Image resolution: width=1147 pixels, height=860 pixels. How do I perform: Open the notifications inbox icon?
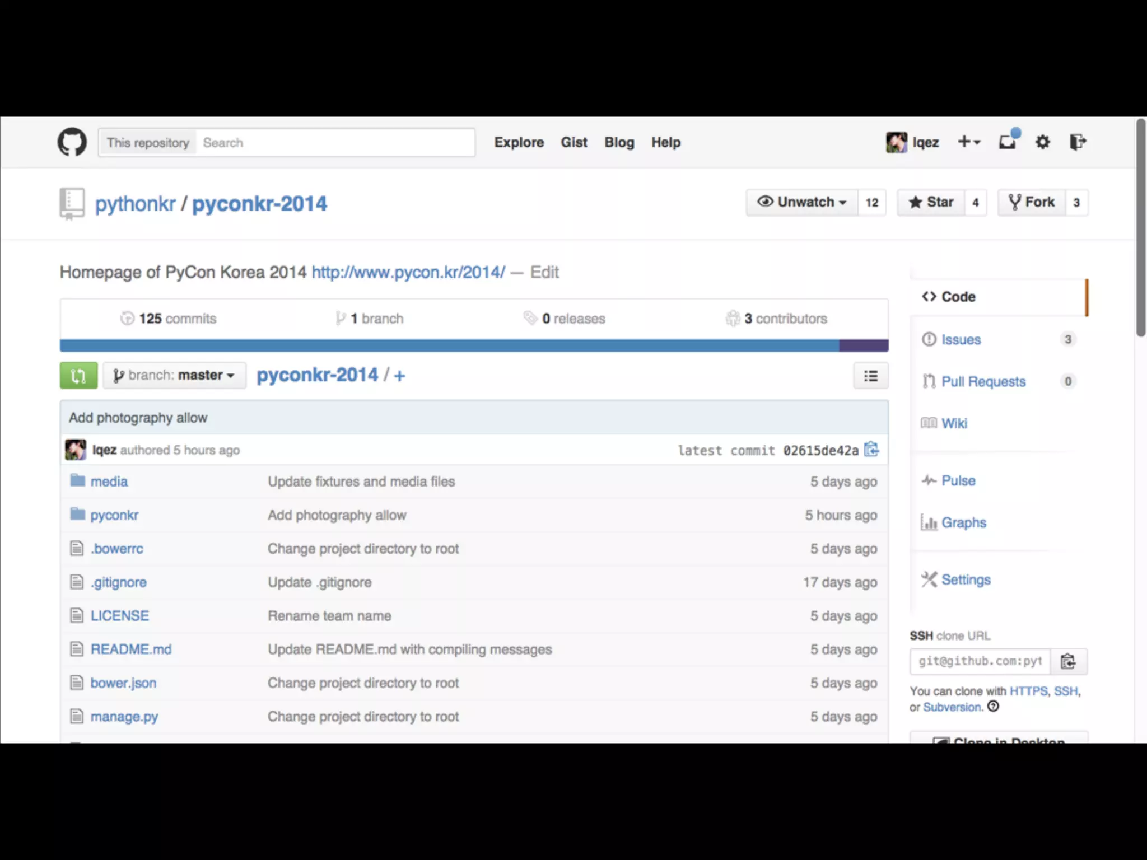click(x=1008, y=142)
